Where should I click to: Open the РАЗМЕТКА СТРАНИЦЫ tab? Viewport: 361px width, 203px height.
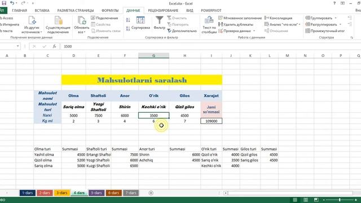tap(76, 11)
